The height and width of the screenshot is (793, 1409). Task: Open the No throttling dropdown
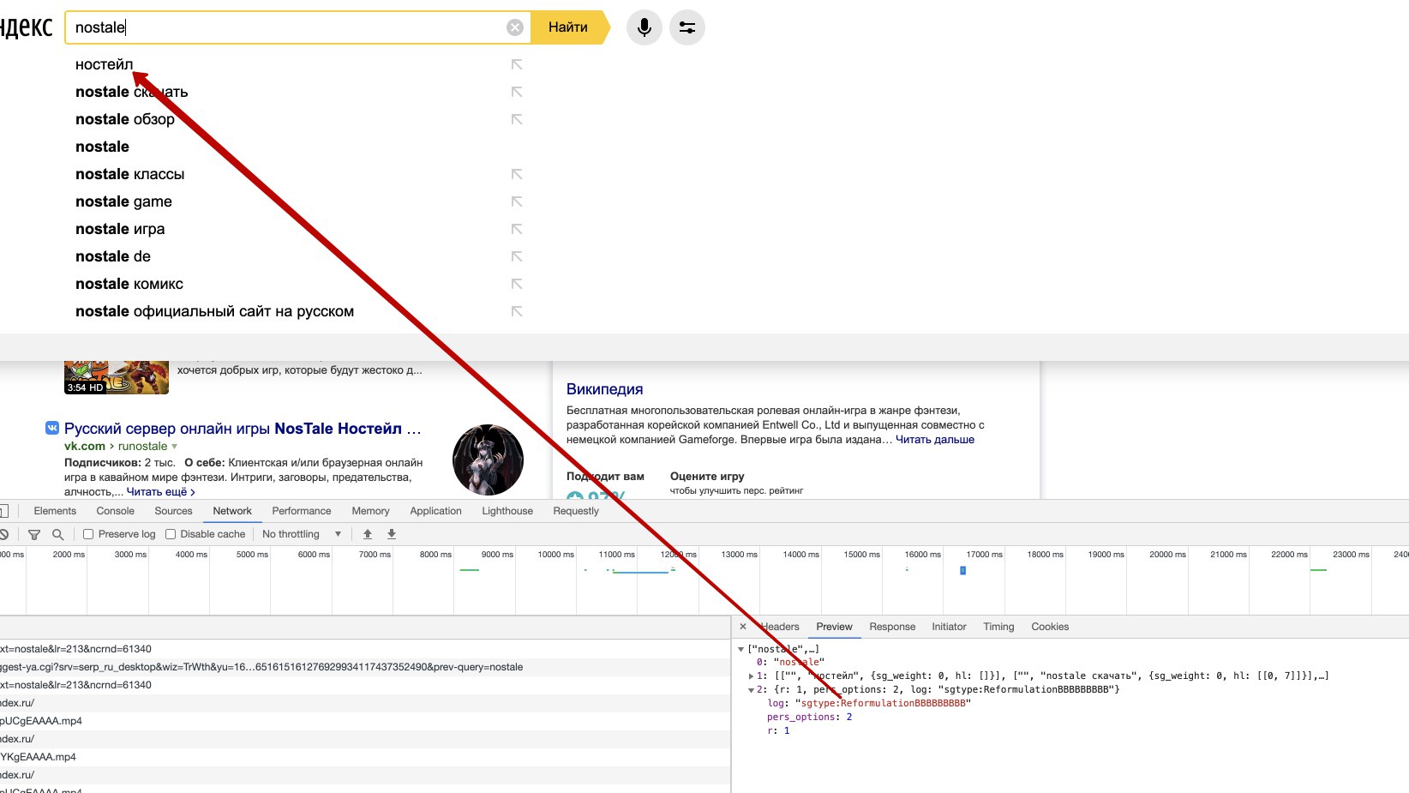302,534
